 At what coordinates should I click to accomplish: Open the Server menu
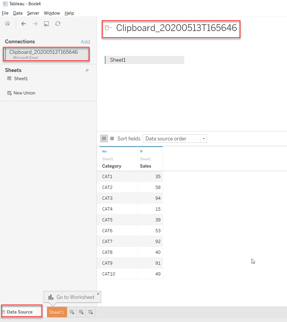click(33, 13)
